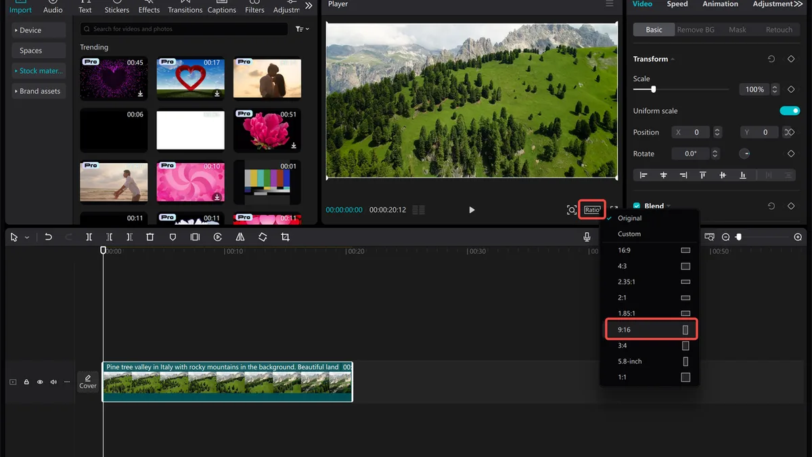Switch to the Speed tab
Screen dimensions: 812x457
coord(677,4)
